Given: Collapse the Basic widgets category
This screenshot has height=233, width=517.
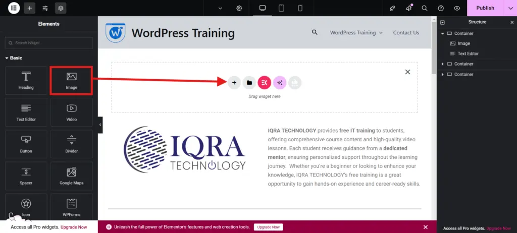Looking at the screenshot, I should [x=14, y=57].
